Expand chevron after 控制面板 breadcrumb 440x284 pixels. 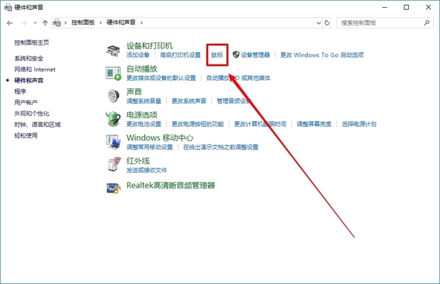pos(101,23)
